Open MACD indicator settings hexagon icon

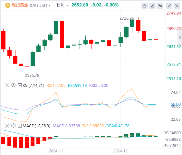(14, 126)
